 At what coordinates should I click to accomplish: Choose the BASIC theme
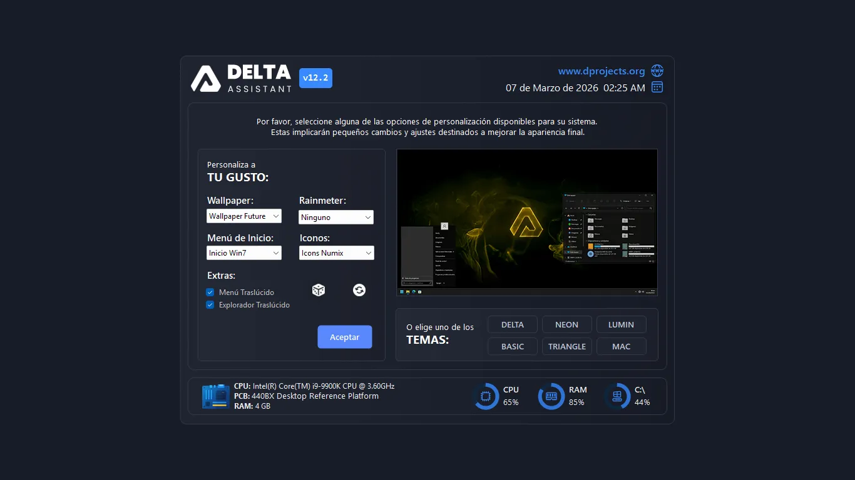513,346
